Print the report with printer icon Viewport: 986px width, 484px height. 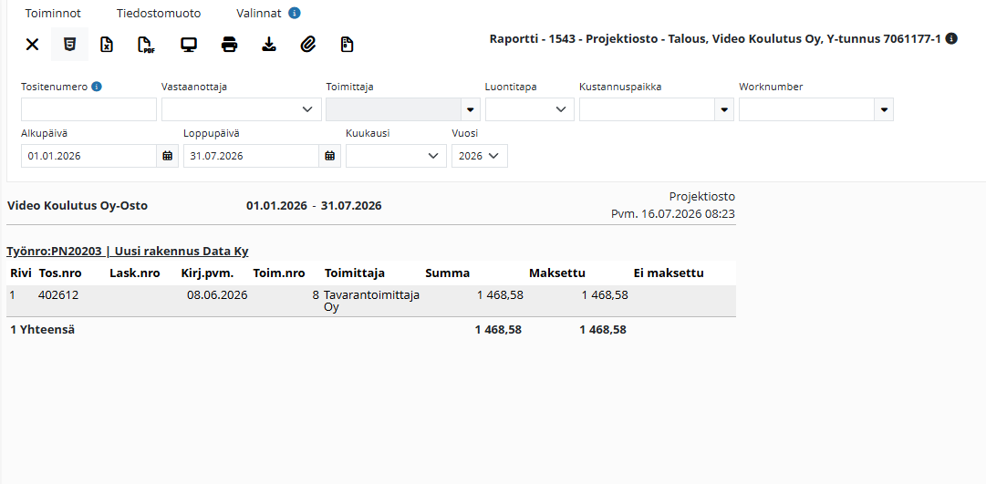coord(230,45)
